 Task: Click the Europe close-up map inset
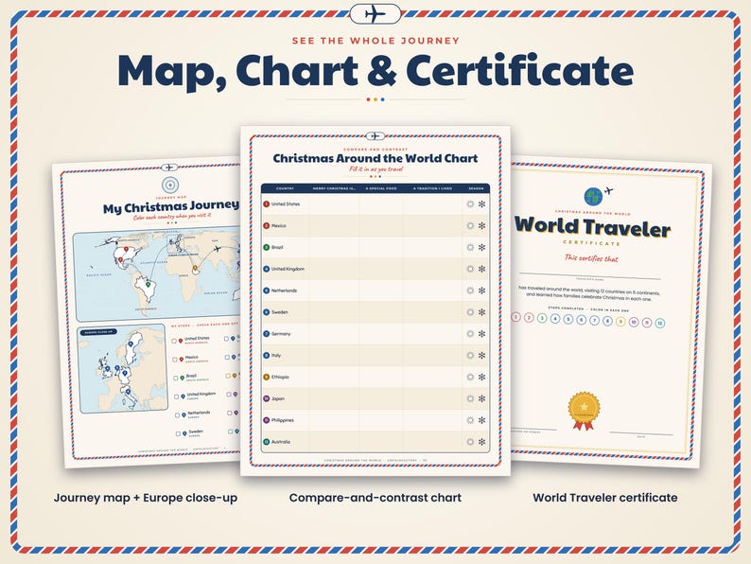123,368
